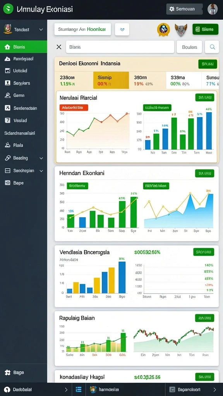Expand the Beading sidebar submenu
This screenshot has height=396, width=223.
41,158
